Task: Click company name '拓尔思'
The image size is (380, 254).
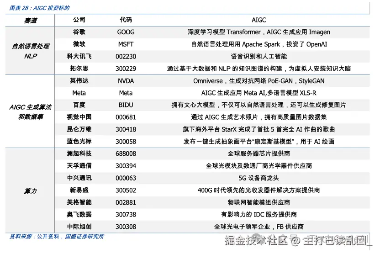Action: 79,69
